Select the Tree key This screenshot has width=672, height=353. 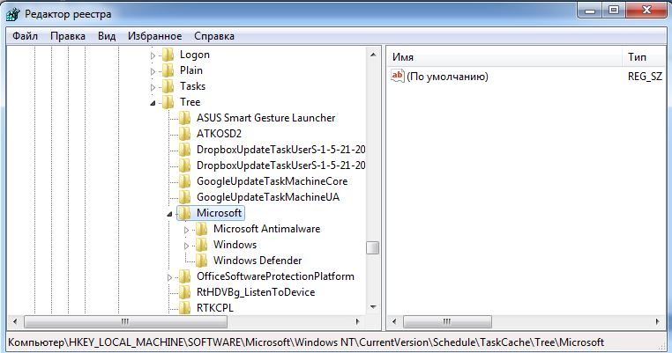click(190, 102)
